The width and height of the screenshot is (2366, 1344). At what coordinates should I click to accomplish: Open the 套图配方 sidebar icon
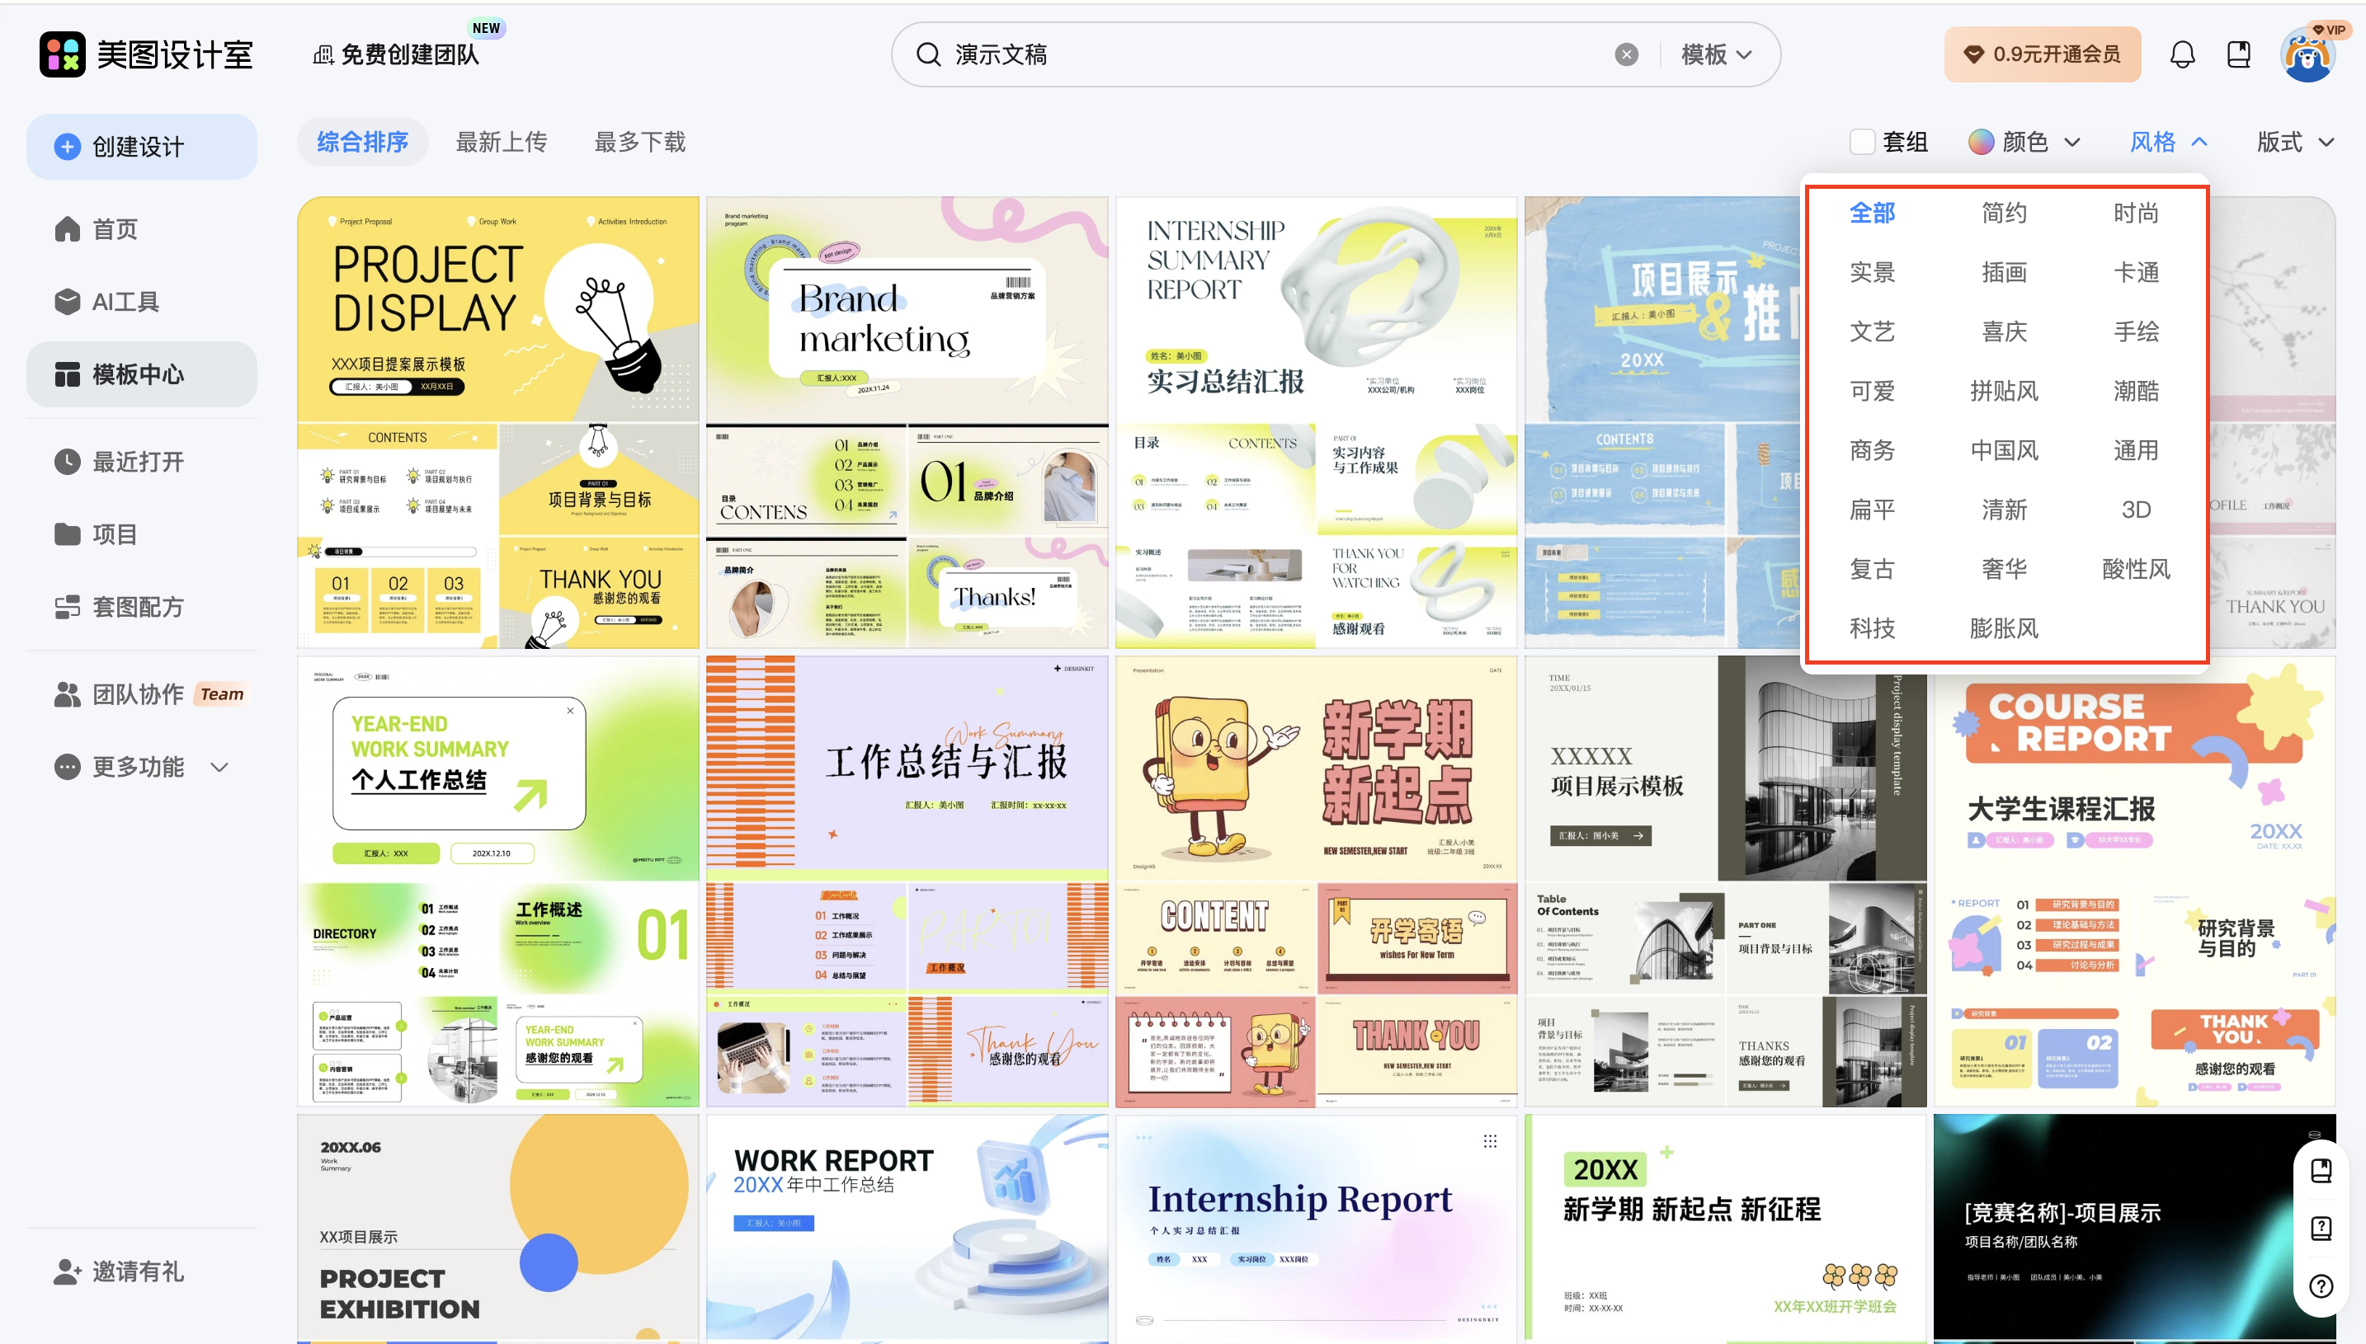[x=68, y=607]
